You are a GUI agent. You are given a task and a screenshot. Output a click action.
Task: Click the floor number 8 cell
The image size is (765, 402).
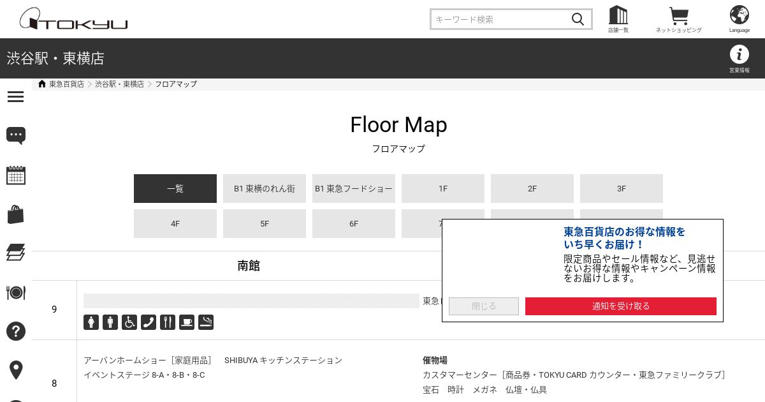[54, 383]
